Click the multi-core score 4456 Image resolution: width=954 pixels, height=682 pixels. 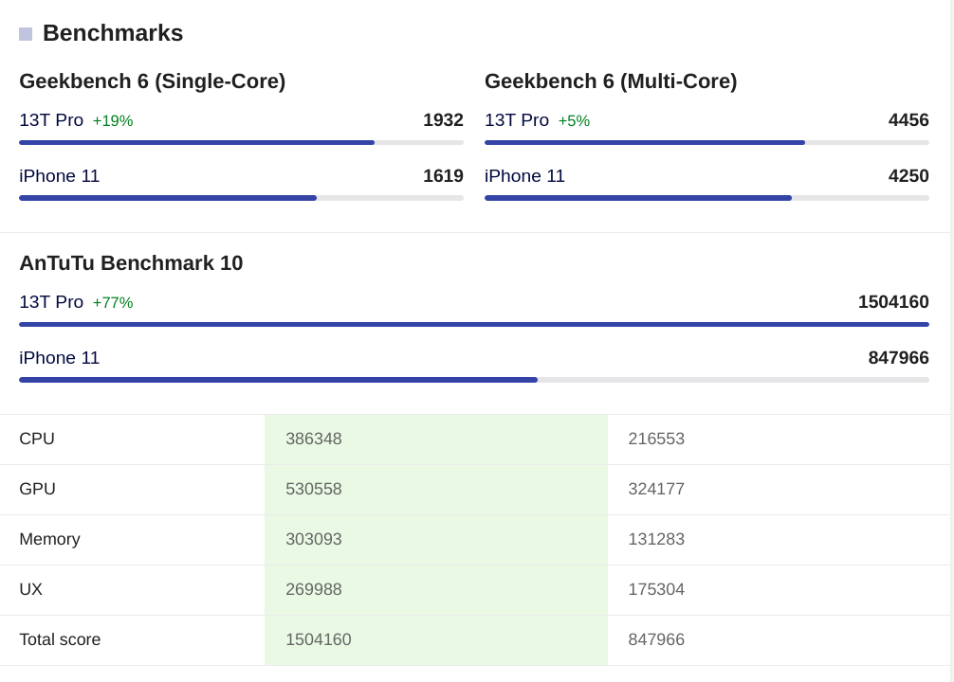(x=908, y=119)
